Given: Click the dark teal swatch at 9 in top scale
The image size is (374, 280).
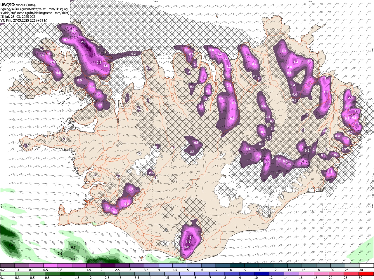Looking at the screenshot, I should 252,266.
